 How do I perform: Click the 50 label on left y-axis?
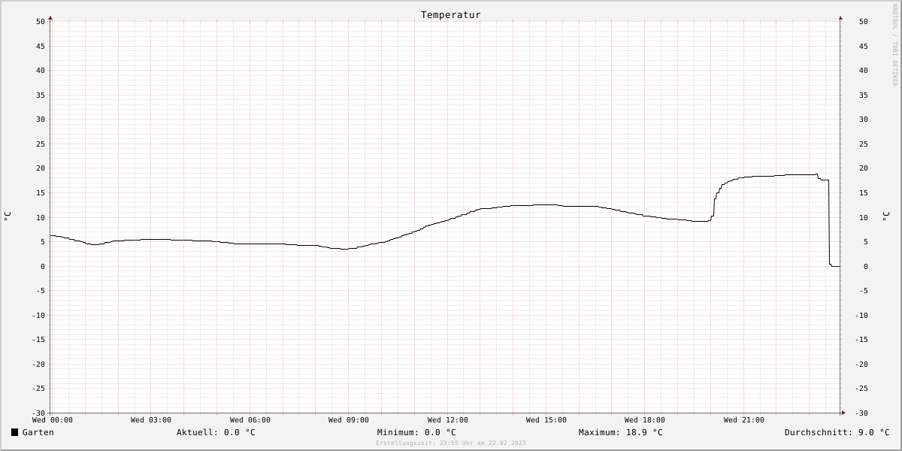tap(41, 21)
